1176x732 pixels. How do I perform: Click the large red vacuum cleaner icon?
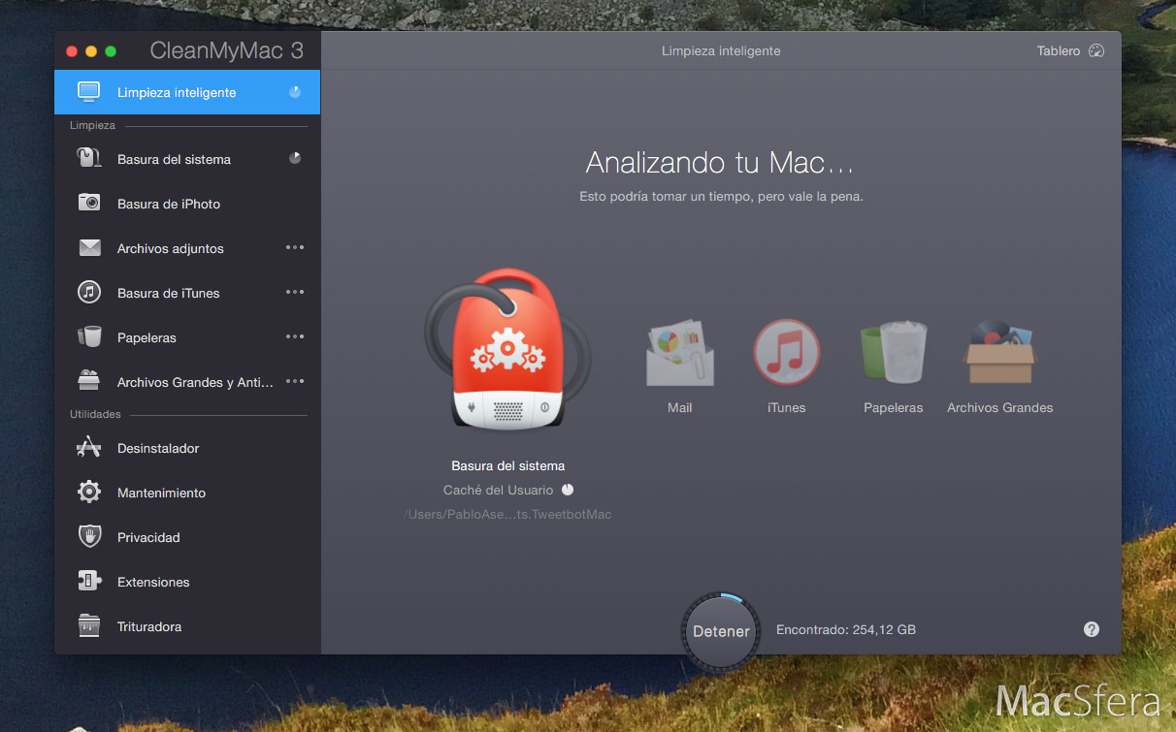(507, 349)
